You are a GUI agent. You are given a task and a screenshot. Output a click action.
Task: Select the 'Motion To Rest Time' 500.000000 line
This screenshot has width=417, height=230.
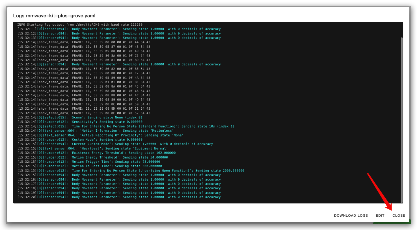pos(90,166)
